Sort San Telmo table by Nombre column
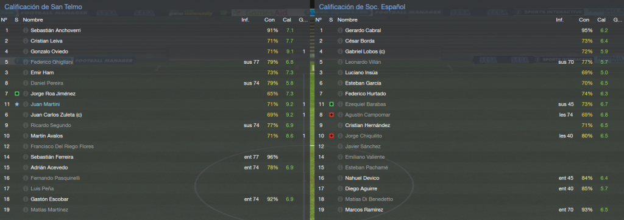The width and height of the screenshot is (624, 220). pos(33,20)
